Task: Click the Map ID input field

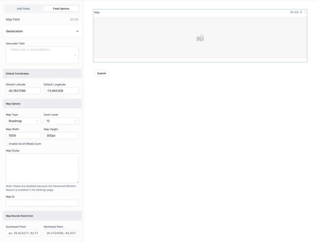Action: [x=42, y=203]
